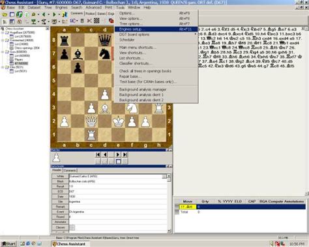Viewport: 309px width, 247px height.
Task: Open dropdown arrow beside green left arrow
Action: click(x=49, y=14)
